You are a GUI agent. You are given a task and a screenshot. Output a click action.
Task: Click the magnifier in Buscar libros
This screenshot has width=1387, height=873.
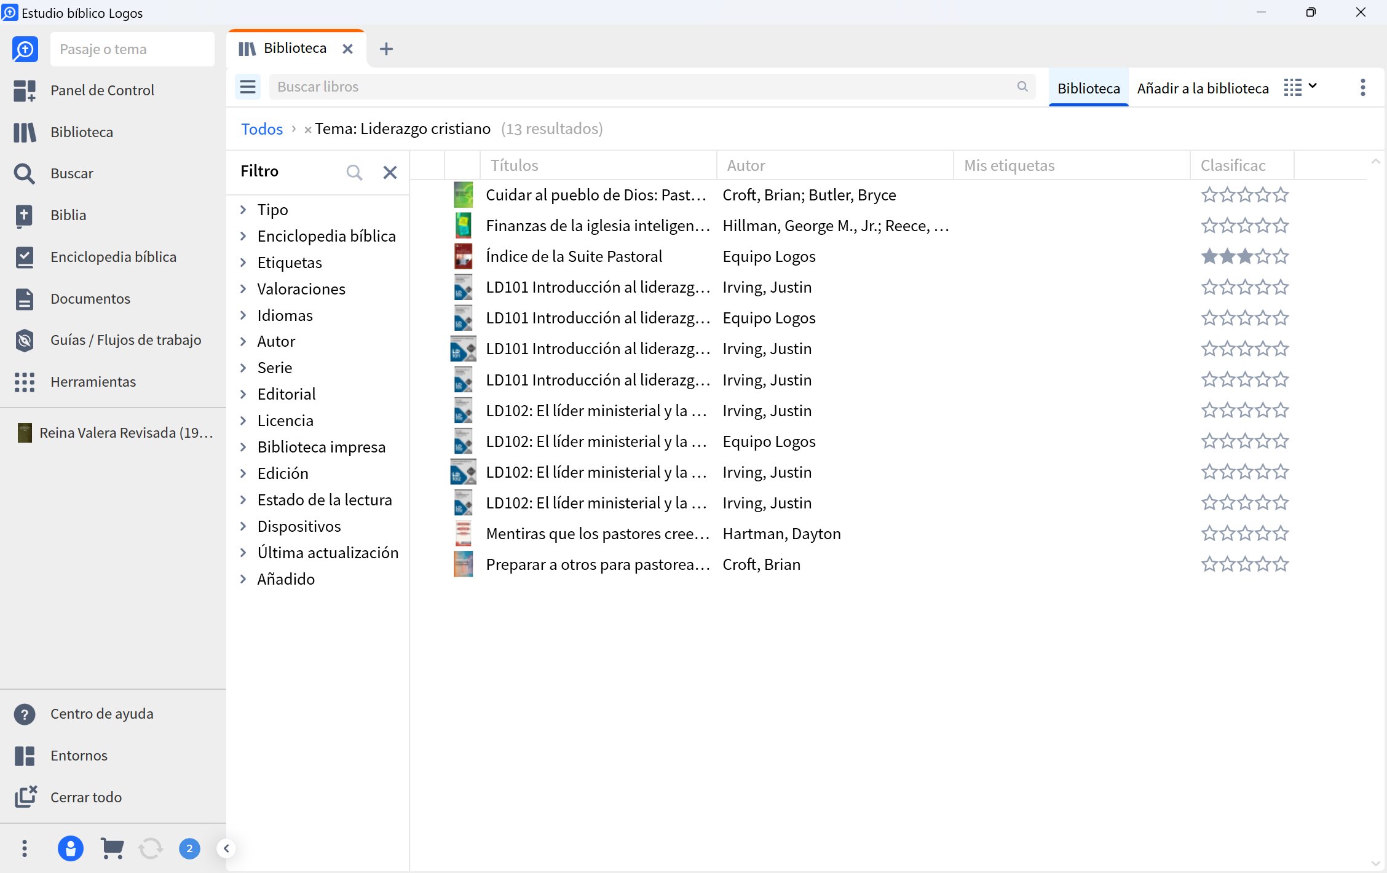1022,87
